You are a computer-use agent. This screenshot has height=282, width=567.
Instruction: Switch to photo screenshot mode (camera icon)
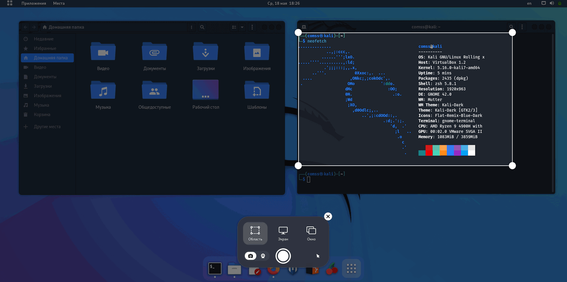click(251, 256)
